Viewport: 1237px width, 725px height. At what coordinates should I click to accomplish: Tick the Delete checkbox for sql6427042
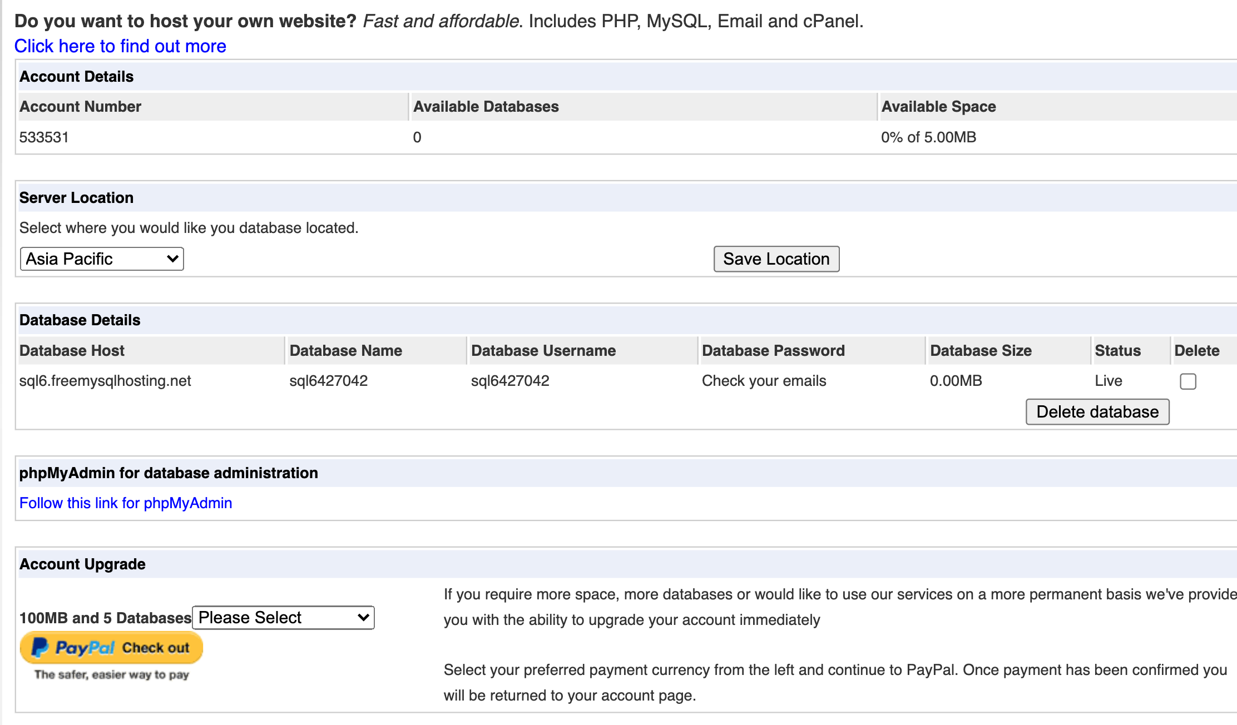coord(1187,381)
